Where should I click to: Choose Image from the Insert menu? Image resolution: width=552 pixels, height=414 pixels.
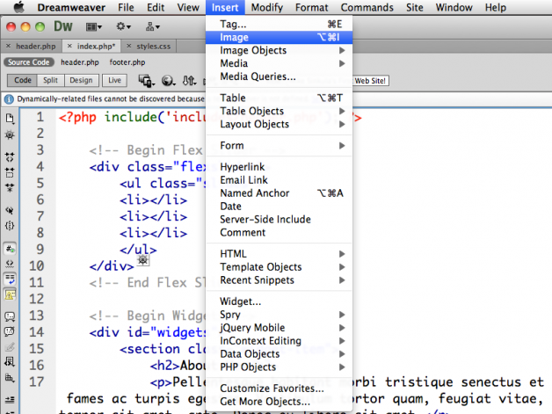click(279, 37)
